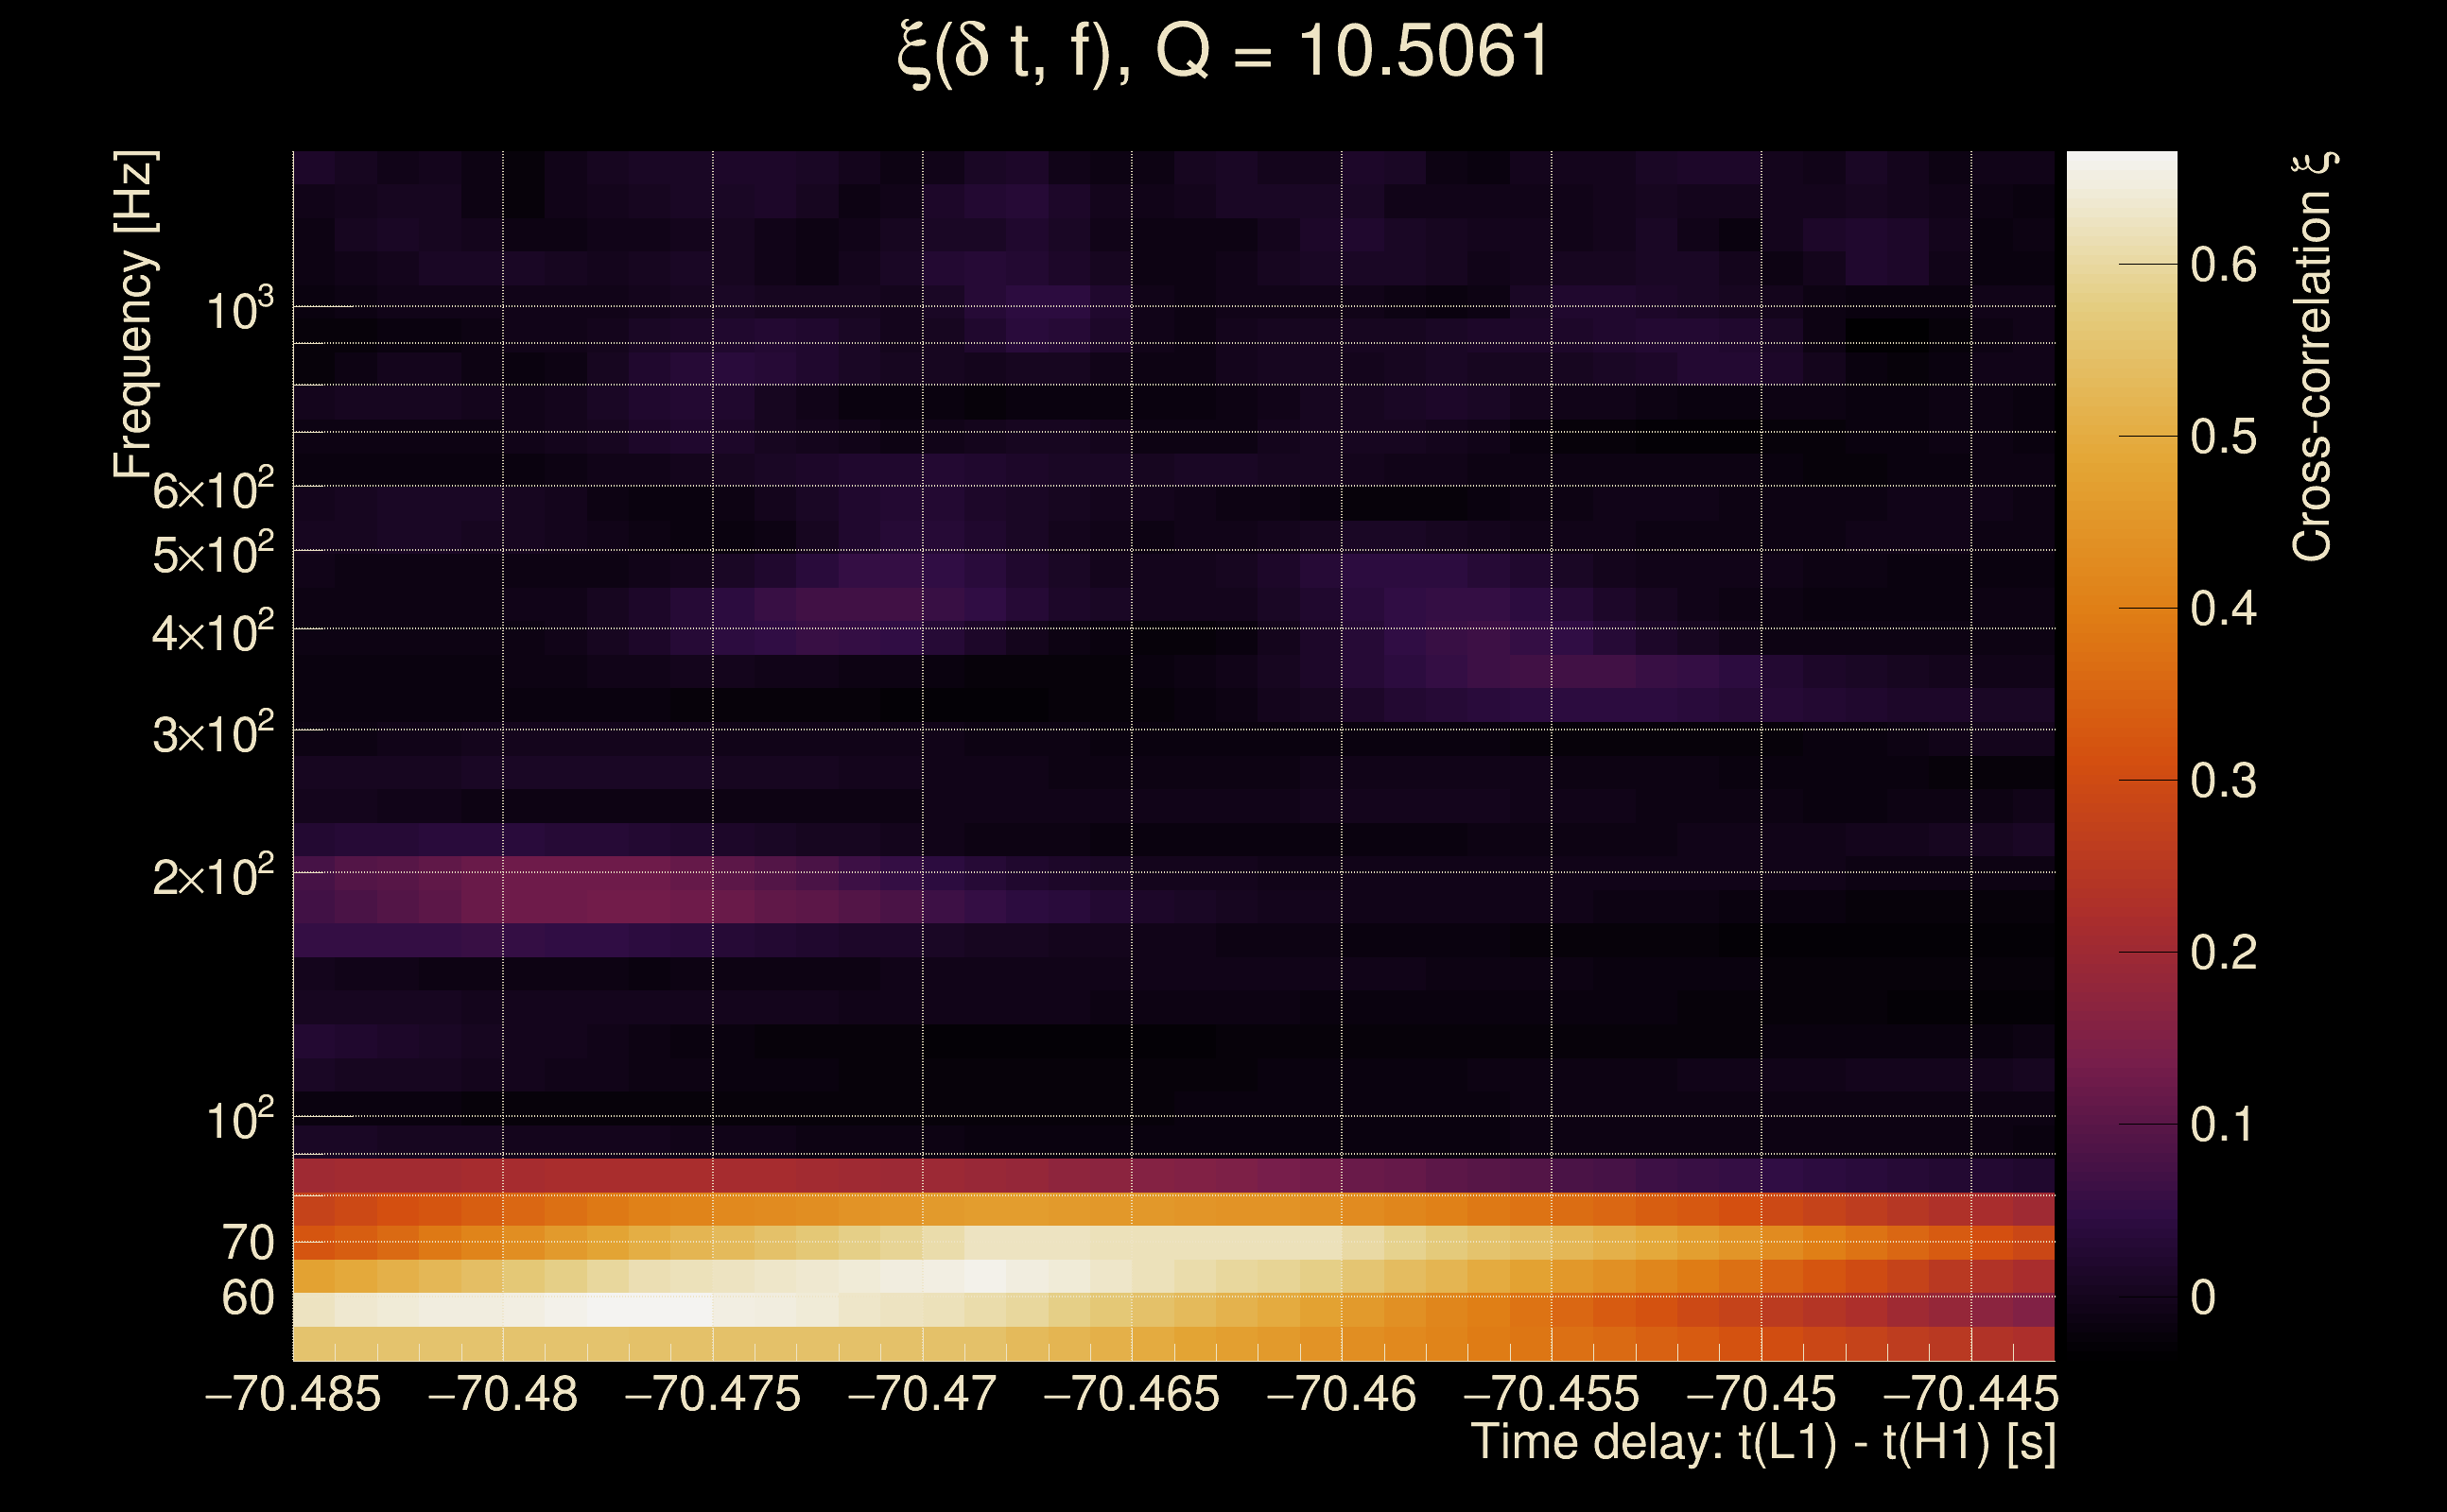Click the 4×10² frequency tick label
Viewport: 2447px width, 1512px height.
coord(212,633)
